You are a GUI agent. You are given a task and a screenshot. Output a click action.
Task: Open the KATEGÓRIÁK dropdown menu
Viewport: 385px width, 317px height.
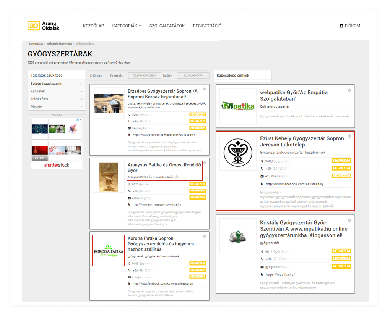pos(127,26)
